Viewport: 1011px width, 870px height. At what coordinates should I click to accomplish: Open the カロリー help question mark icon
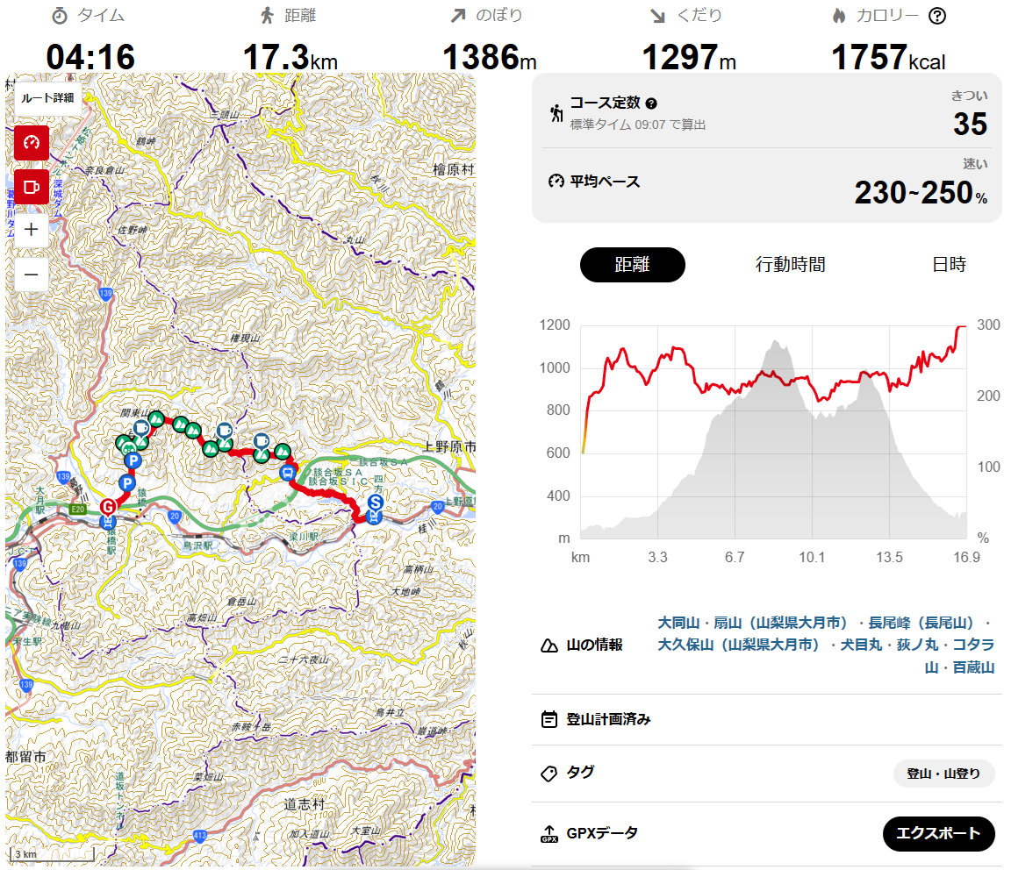tap(937, 16)
